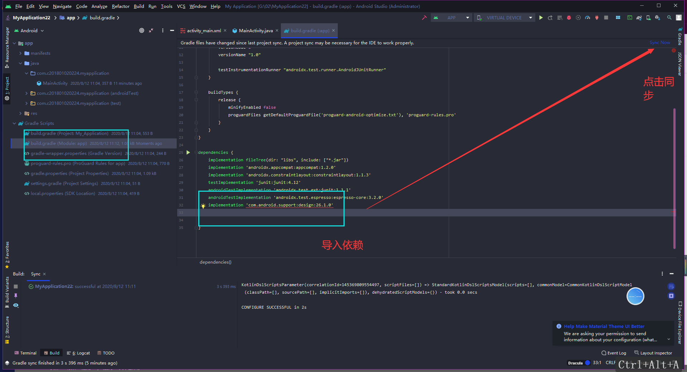The image size is (687, 372).
Task: Expand the notification balloon chevron
Action: (x=669, y=339)
